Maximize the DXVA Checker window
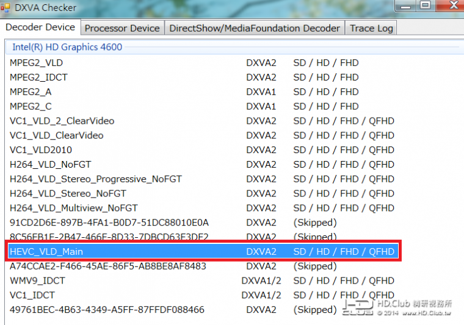 425,5
